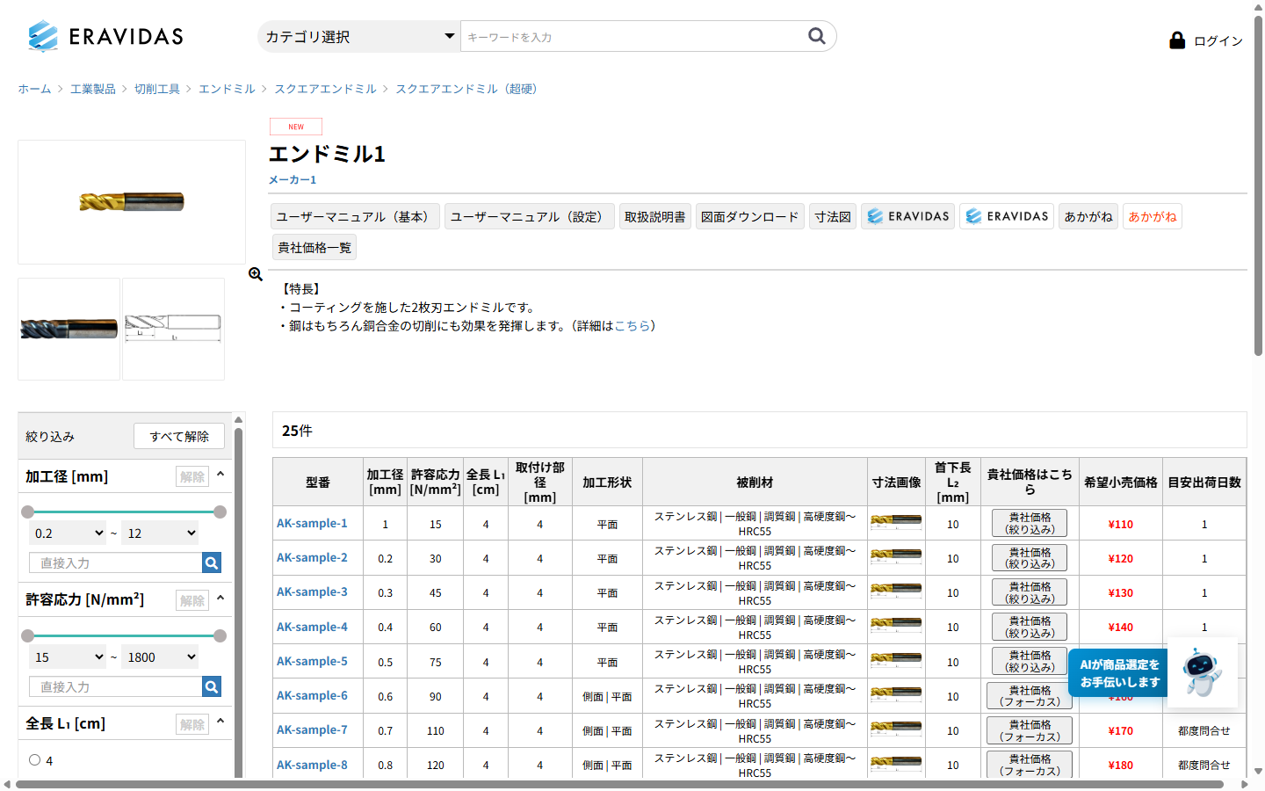Click the ERAVIDAS brand badge in product tags
Image resolution: width=1265 pixels, height=791 pixels.
tap(907, 215)
